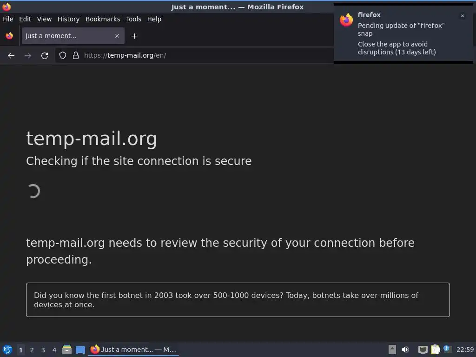The width and height of the screenshot is (476, 357).
Task: Switch to workspace 2
Action: point(32,350)
